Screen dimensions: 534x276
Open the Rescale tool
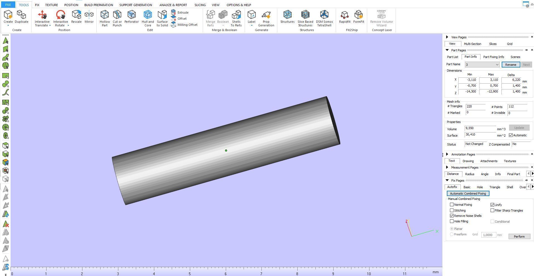click(76, 17)
